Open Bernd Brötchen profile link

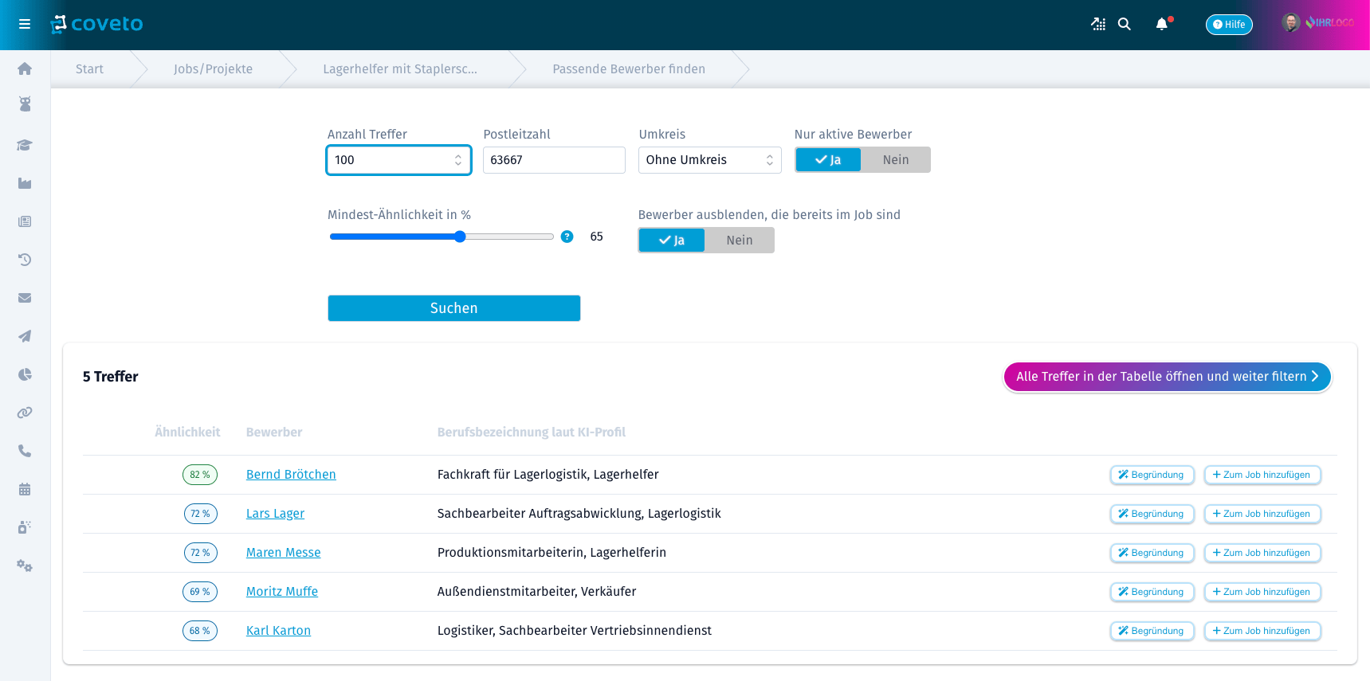(291, 475)
